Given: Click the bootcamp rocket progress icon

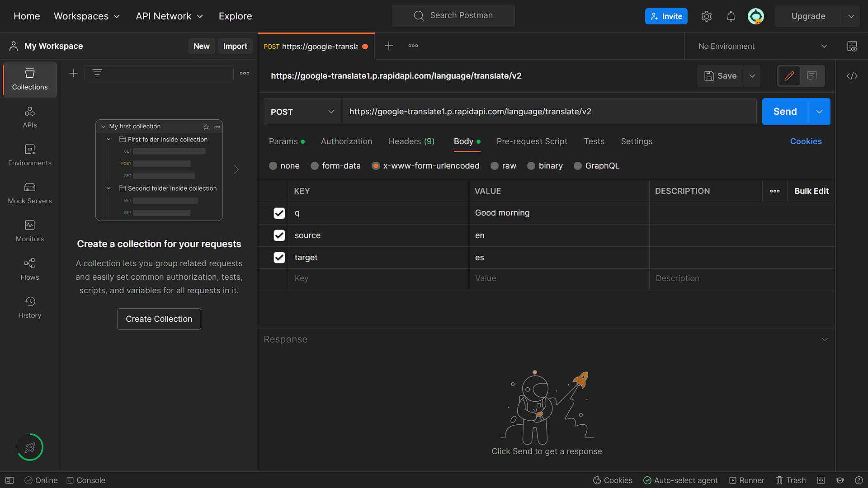Looking at the screenshot, I should click(30, 447).
